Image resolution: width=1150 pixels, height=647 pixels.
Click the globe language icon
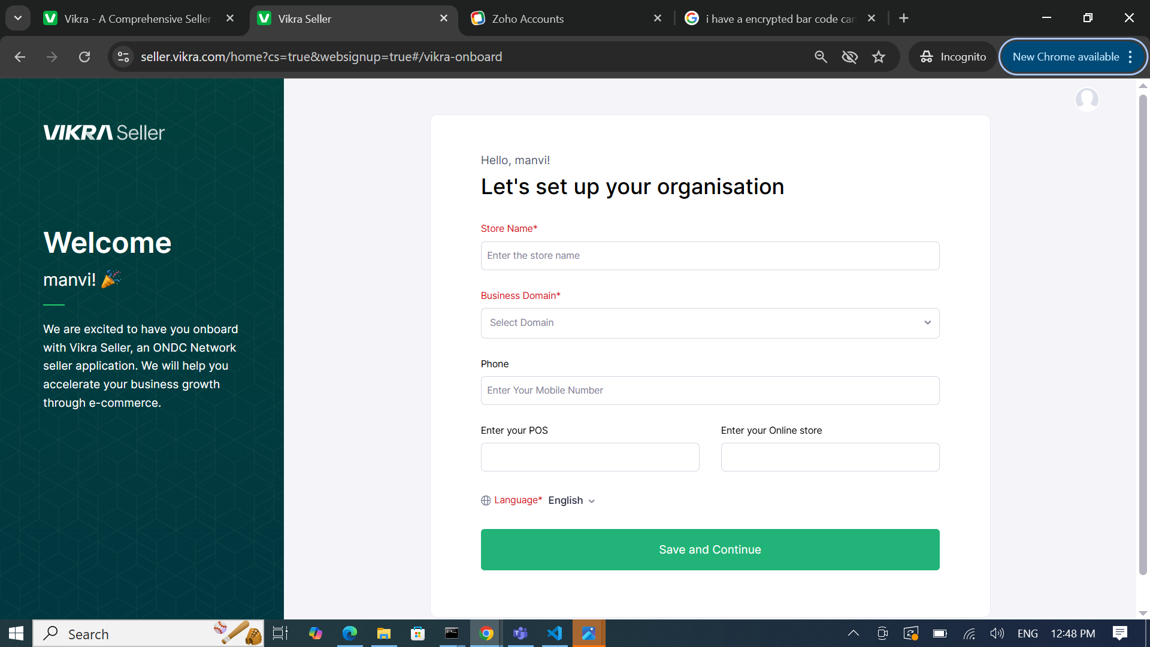(x=486, y=500)
